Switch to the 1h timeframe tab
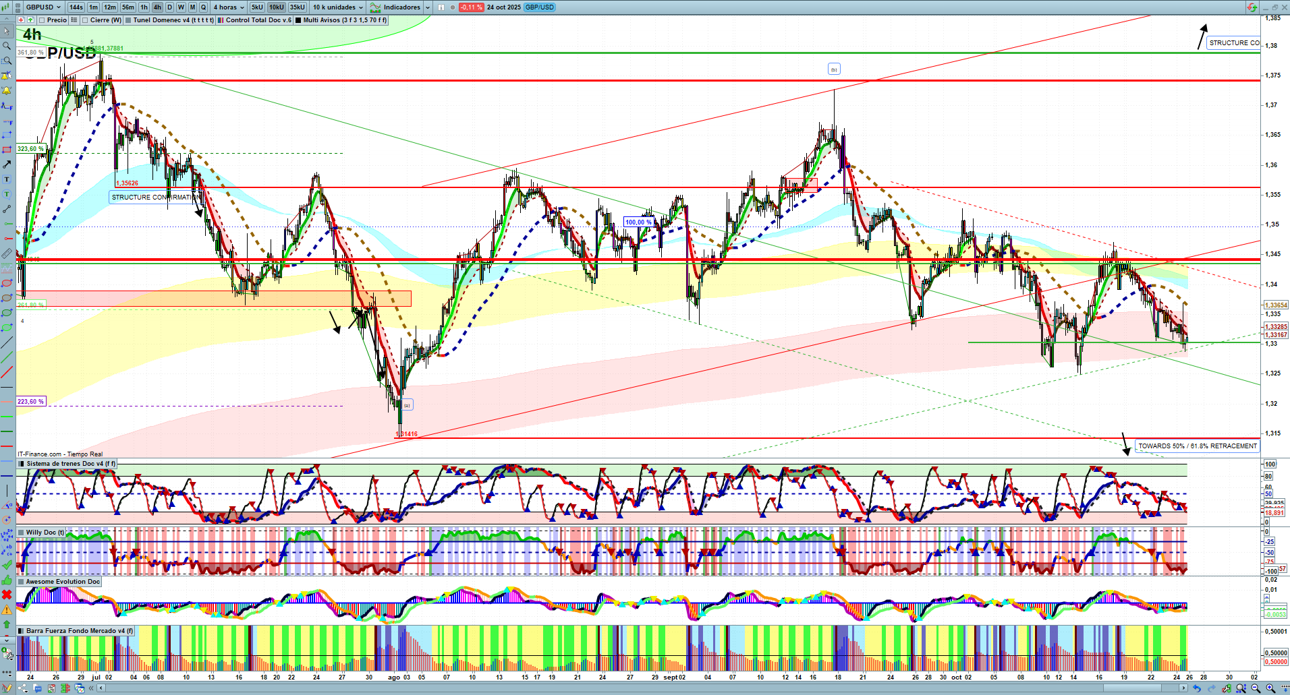Viewport: 1290px width, 695px height. tap(144, 7)
